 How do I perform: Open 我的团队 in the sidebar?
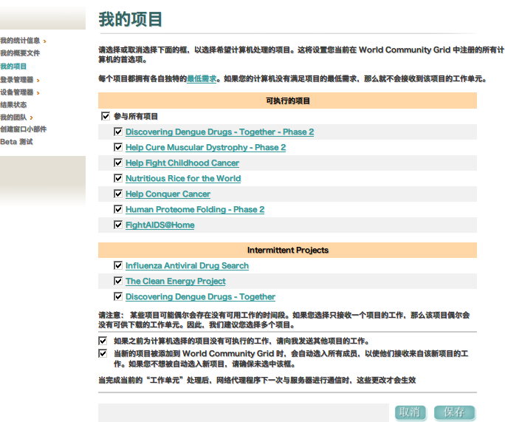pos(13,117)
